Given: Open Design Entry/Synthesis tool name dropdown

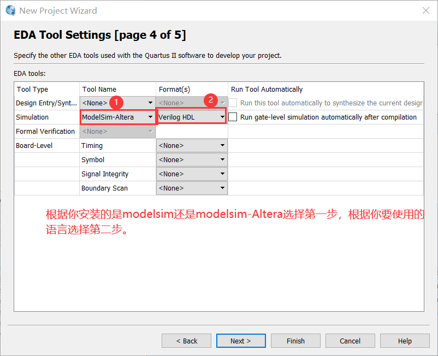Looking at the screenshot, I should [117, 103].
